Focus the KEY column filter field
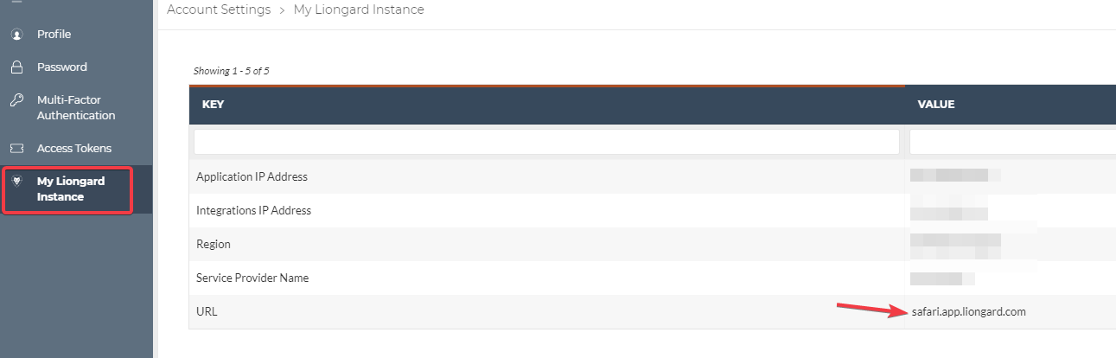This screenshot has width=1116, height=358. 546,142
